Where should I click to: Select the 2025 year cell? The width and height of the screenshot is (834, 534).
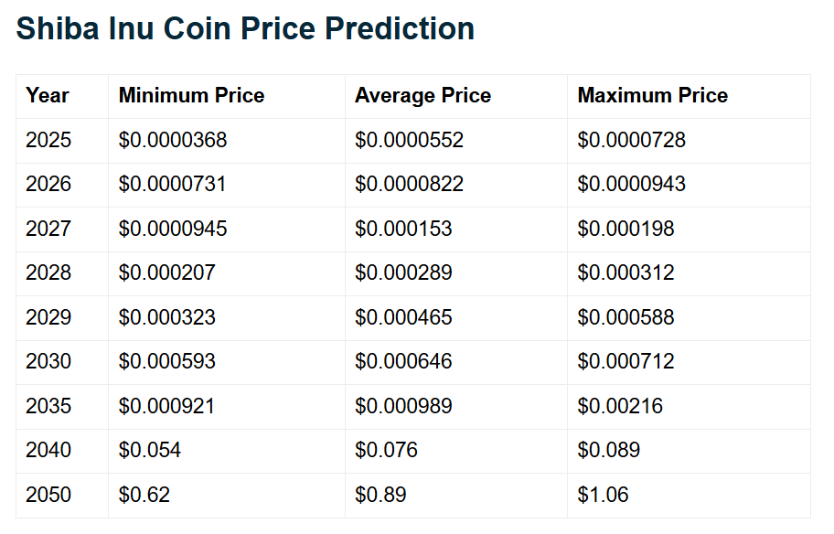click(48, 141)
